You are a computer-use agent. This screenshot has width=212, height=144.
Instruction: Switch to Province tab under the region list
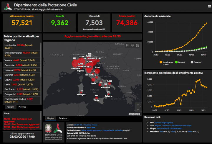point(22,107)
